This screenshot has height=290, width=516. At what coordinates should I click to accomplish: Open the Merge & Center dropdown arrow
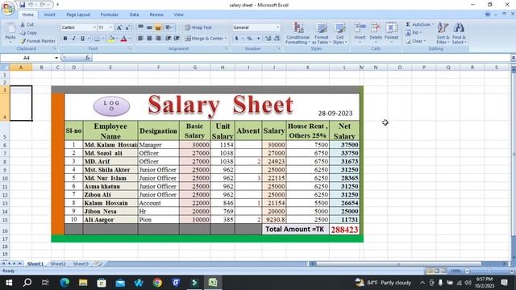pos(226,39)
